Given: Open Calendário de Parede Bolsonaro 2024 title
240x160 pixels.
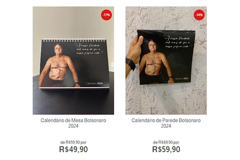Looking at the screenshot, I should click(x=166, y=123).
